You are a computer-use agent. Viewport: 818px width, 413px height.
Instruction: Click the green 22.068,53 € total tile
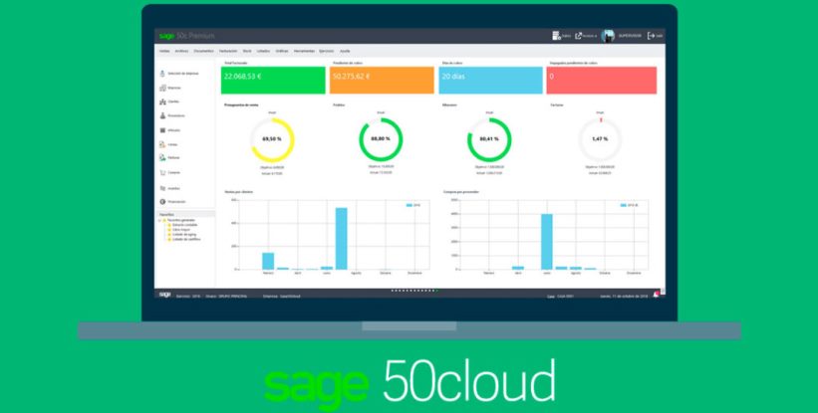pyautogui.click(x=273, y=81)
